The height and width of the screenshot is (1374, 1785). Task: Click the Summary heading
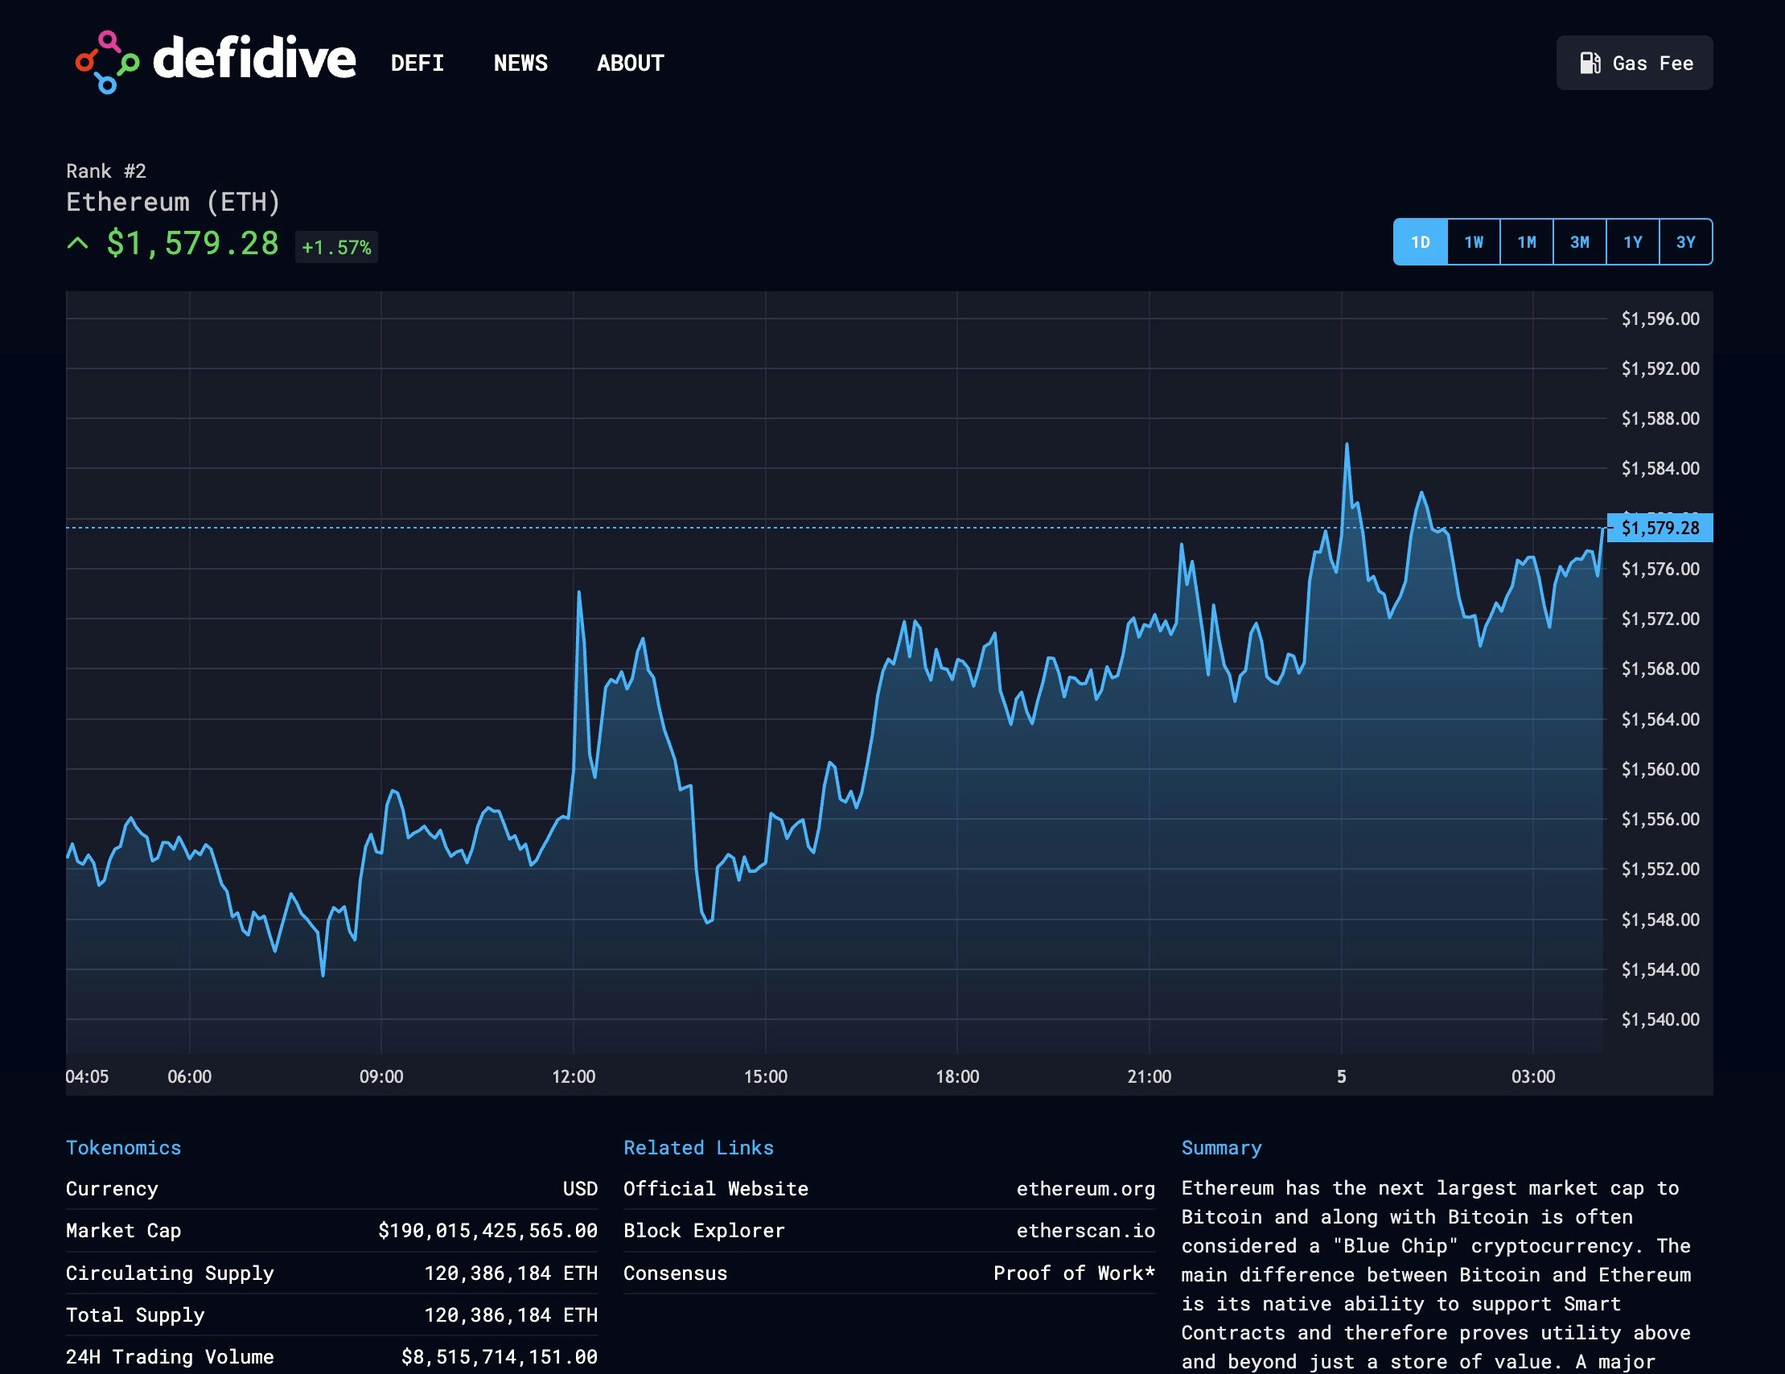(1221, 1148)
